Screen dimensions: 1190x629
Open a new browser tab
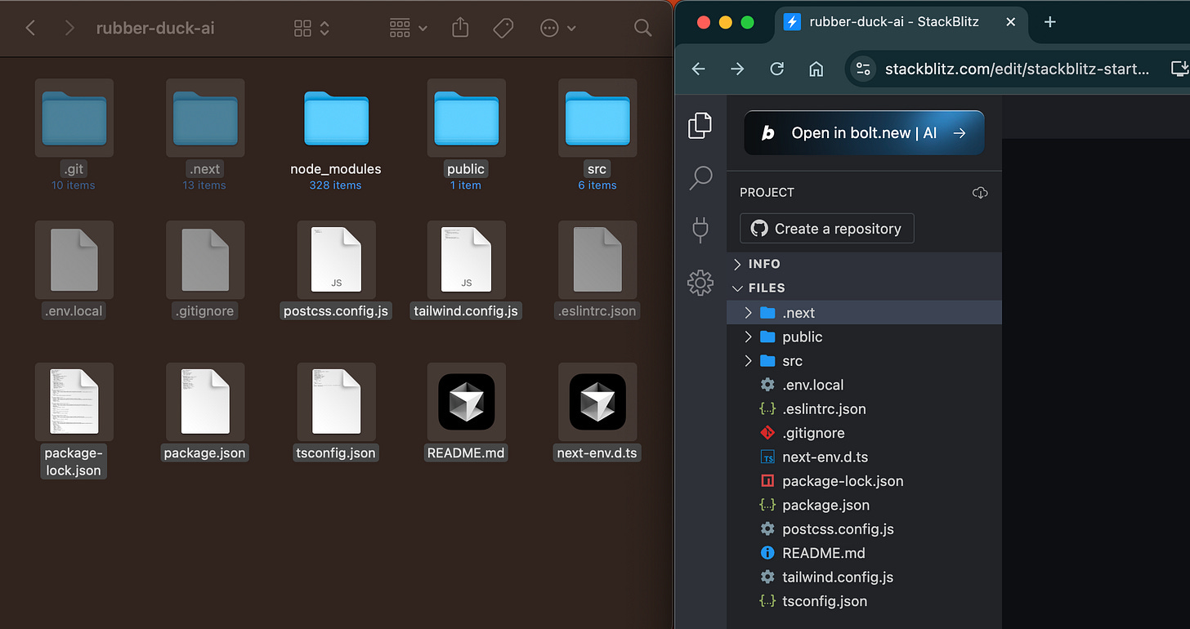click(x=1050, y=23)
